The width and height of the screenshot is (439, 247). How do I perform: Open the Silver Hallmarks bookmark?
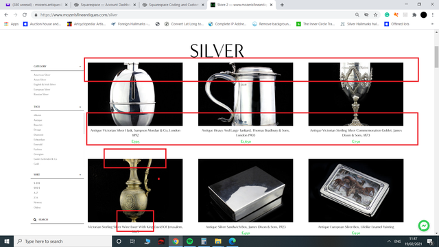[x=359, y=24]
